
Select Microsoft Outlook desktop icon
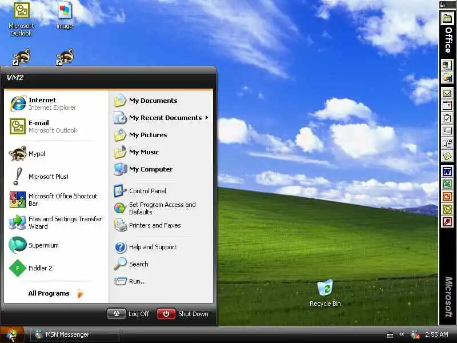[x=21, y=19]
